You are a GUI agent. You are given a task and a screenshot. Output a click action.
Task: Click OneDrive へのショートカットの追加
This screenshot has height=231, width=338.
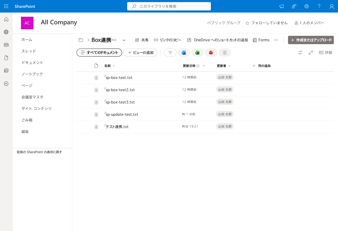pyautogui.click(x=217, y=40)
